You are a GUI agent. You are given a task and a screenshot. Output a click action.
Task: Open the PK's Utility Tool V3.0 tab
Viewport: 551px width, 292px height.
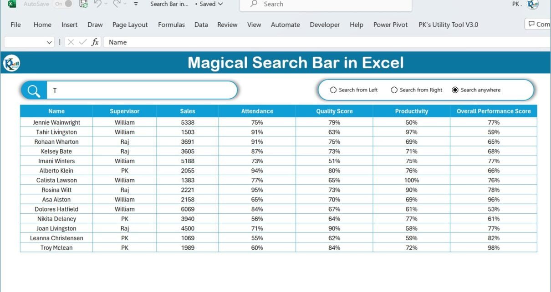tap(448, 25)
